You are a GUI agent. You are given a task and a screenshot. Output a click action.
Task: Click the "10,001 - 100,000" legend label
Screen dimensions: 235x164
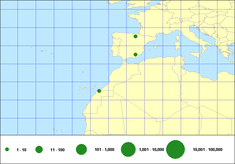tap(208, 150)
